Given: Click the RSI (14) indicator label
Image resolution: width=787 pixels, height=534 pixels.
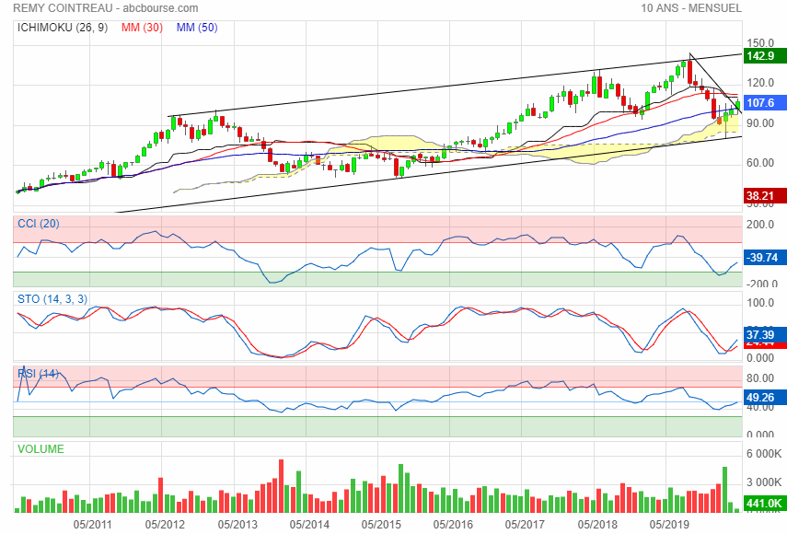Looking at the screenshot, I should [38, 374].
